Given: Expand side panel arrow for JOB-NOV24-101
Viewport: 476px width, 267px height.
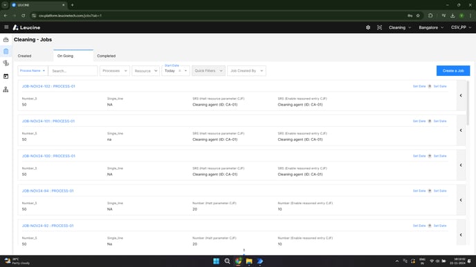Looking at the screenshot, I should tap(461, 130).
